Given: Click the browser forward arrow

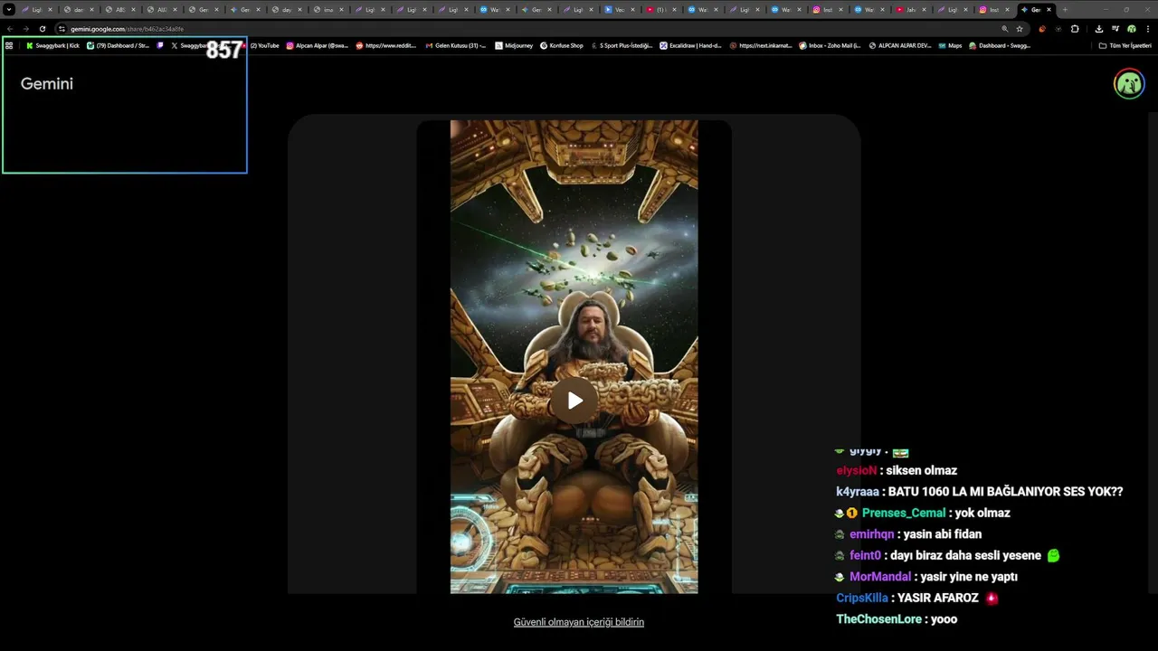Looking at the screenshot, I should 25,29.
